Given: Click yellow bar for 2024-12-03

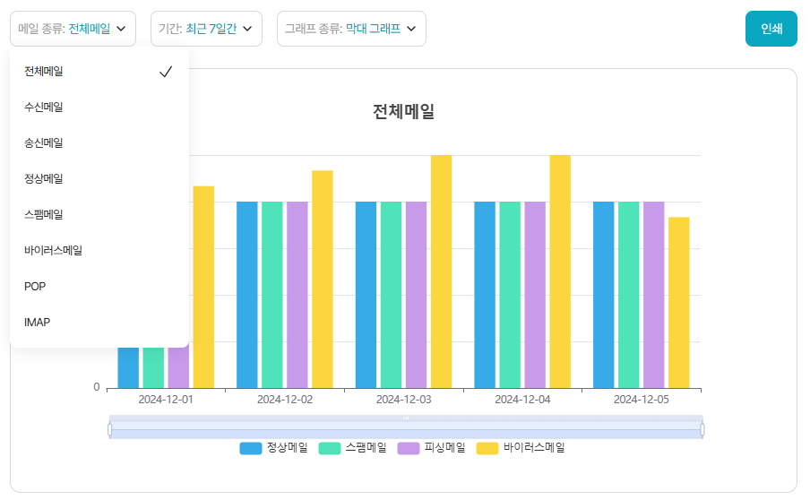Looking at the screenshot, I should point(441,272).
